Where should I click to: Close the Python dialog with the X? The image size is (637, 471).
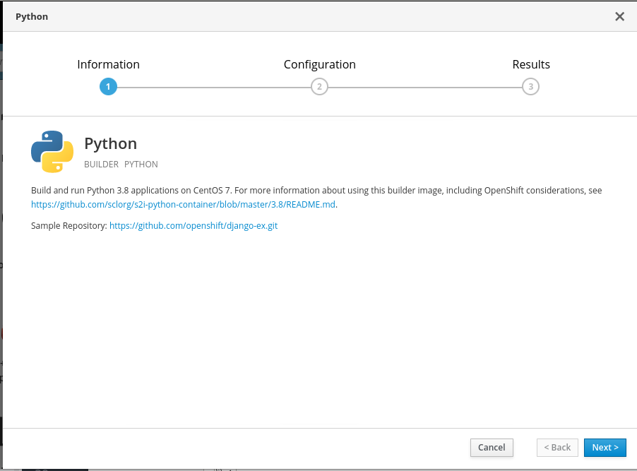pos(619,16)
